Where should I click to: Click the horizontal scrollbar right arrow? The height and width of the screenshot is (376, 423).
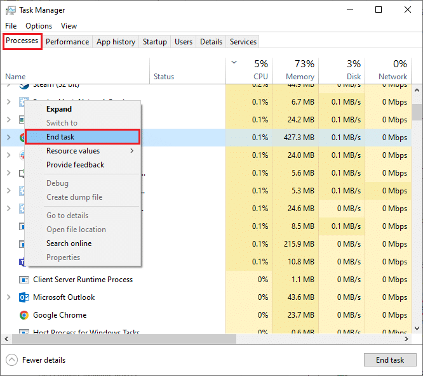406,339
